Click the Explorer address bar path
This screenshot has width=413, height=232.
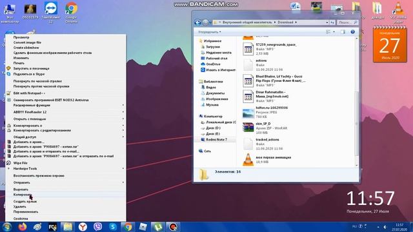tap(270, 23)
